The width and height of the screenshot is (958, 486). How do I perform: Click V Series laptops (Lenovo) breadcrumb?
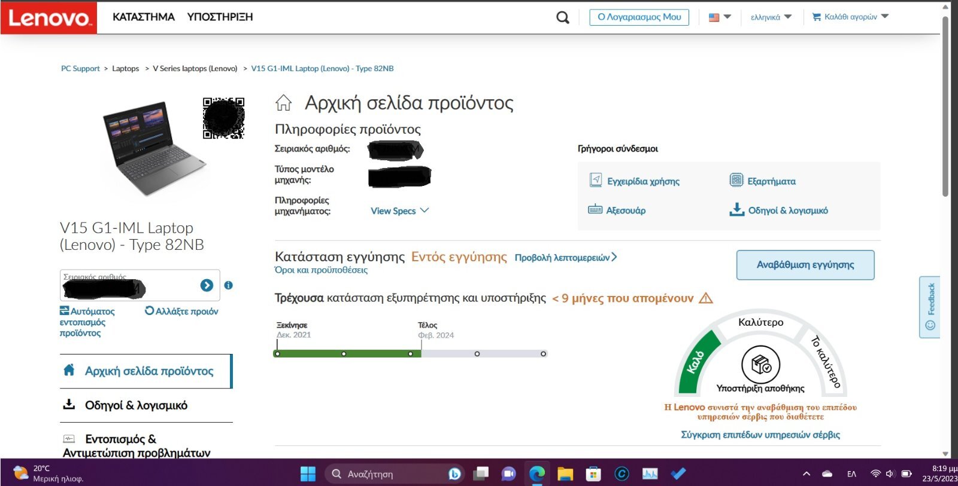[195, 69]
